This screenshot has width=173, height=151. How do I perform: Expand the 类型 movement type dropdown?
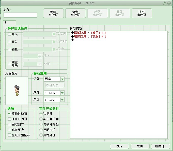(x=62, y=79)
